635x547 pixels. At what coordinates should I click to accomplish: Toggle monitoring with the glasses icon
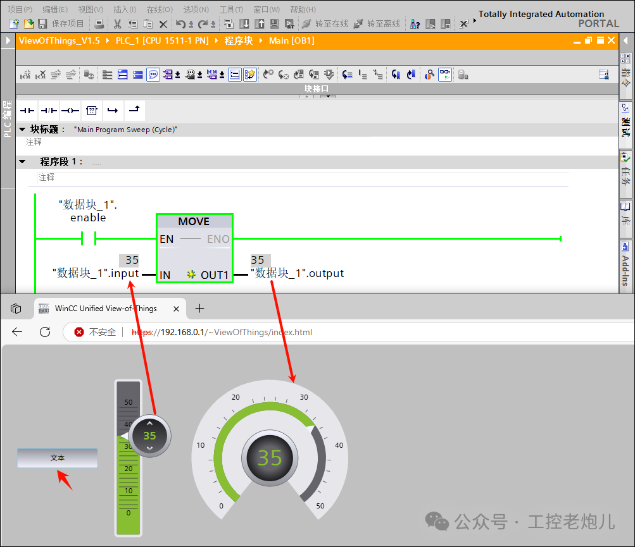pos(444,75)
